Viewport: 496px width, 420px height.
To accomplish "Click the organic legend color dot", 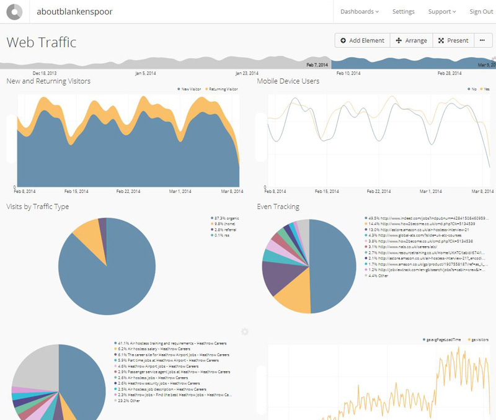I will pyautogui.click(x=212, y=218).
